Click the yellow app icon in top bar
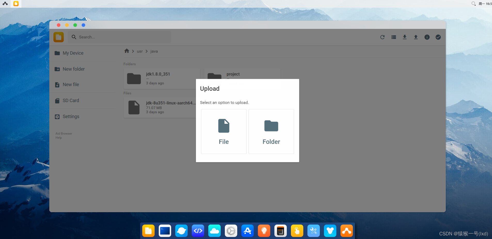Viewport: 492px width, 239px height. click(x=16, y=4)
